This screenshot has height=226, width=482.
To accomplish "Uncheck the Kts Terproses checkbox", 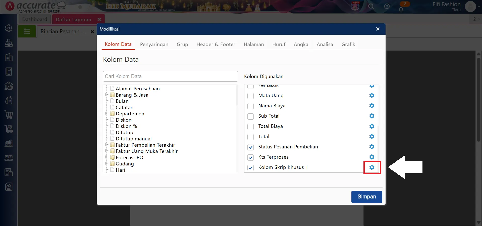I will [x=250, y=157].
